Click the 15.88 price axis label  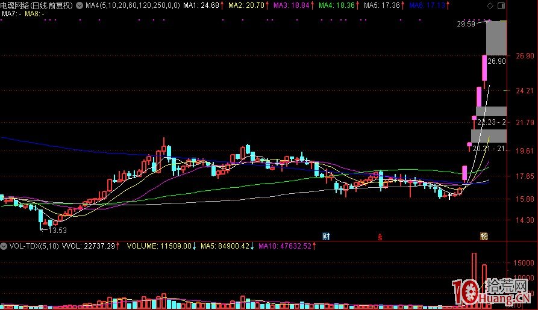pos(525,199)
